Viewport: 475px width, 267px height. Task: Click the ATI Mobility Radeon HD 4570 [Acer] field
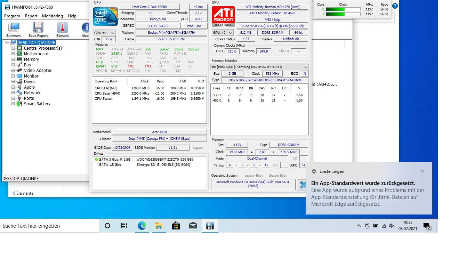[x=272, y=7]
